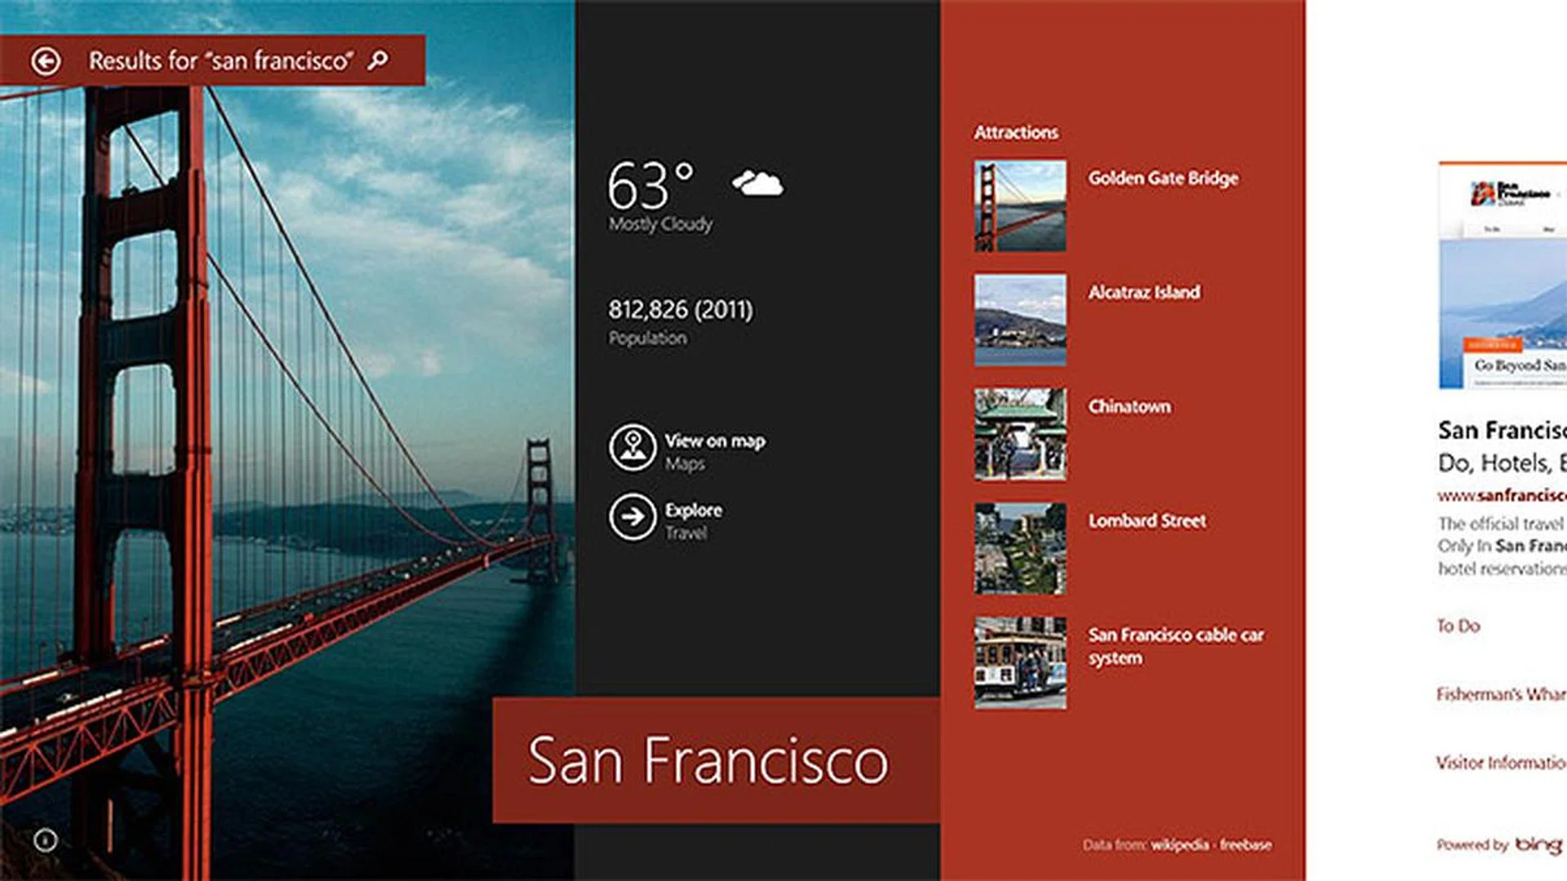The image size is (1567, 881).
Task: Click the Golden Gate Bridge label
Action: (1163, 179)
